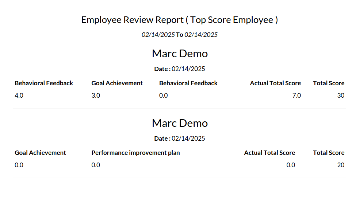356x207 pixels.
Task: Click the first Marc Demo heading
Action: click(180, 54)
